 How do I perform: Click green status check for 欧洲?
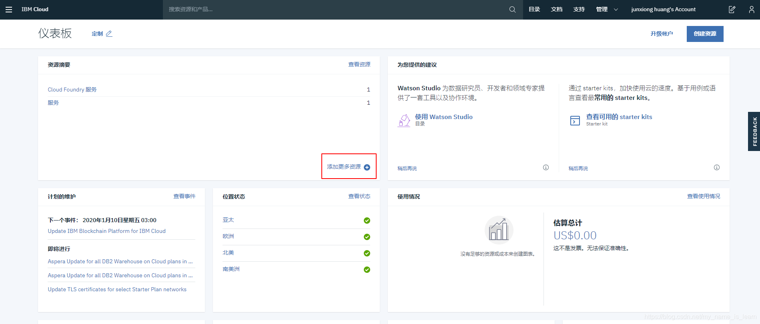point(367,237)
